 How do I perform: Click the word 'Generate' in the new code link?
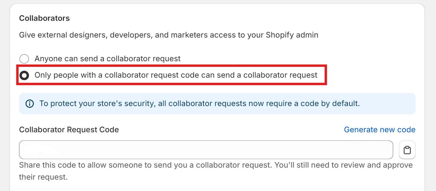click(x=359, y=130)
